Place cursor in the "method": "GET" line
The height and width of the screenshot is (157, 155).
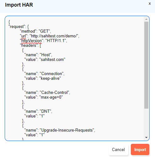[36, 31]
